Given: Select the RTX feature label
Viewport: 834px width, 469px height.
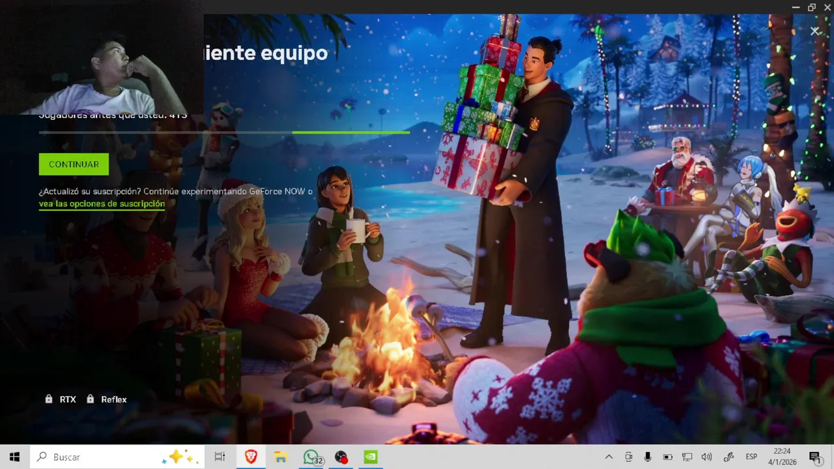Looking at the screenshot, I should 68,399.
